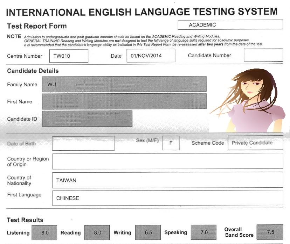This screenshot has height=244, width=290.
Task: Click the Country of Nationality field TAIWAN
Action: (167, 180)
